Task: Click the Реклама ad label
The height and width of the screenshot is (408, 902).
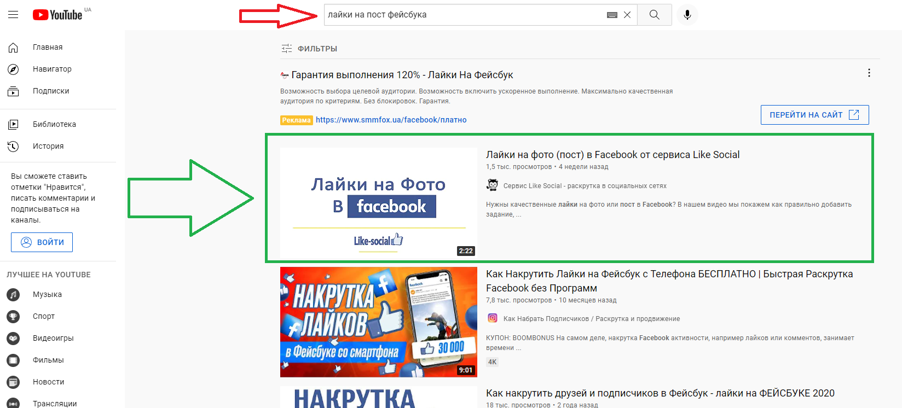Action: click(x=297, y=120)
